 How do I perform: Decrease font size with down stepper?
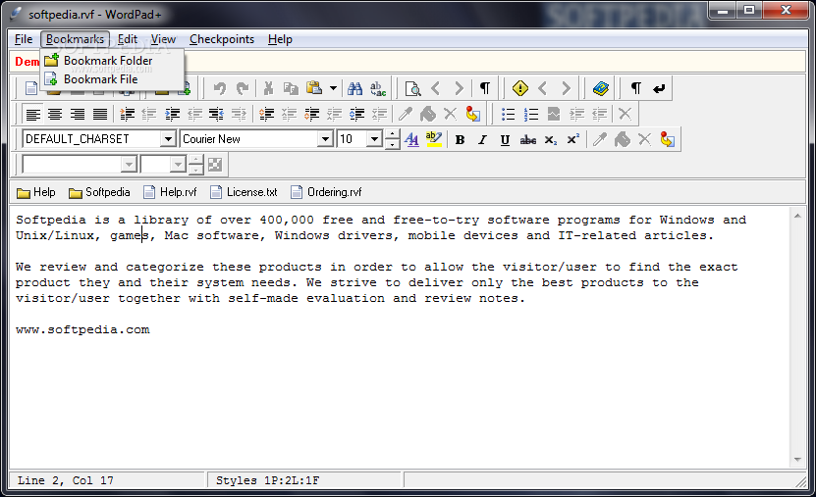point(392,144)
